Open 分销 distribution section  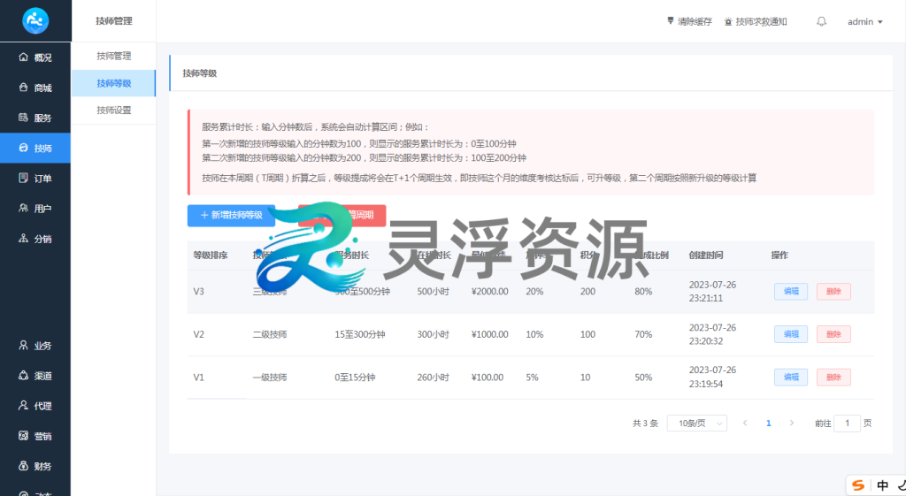(x=35, y=239)
